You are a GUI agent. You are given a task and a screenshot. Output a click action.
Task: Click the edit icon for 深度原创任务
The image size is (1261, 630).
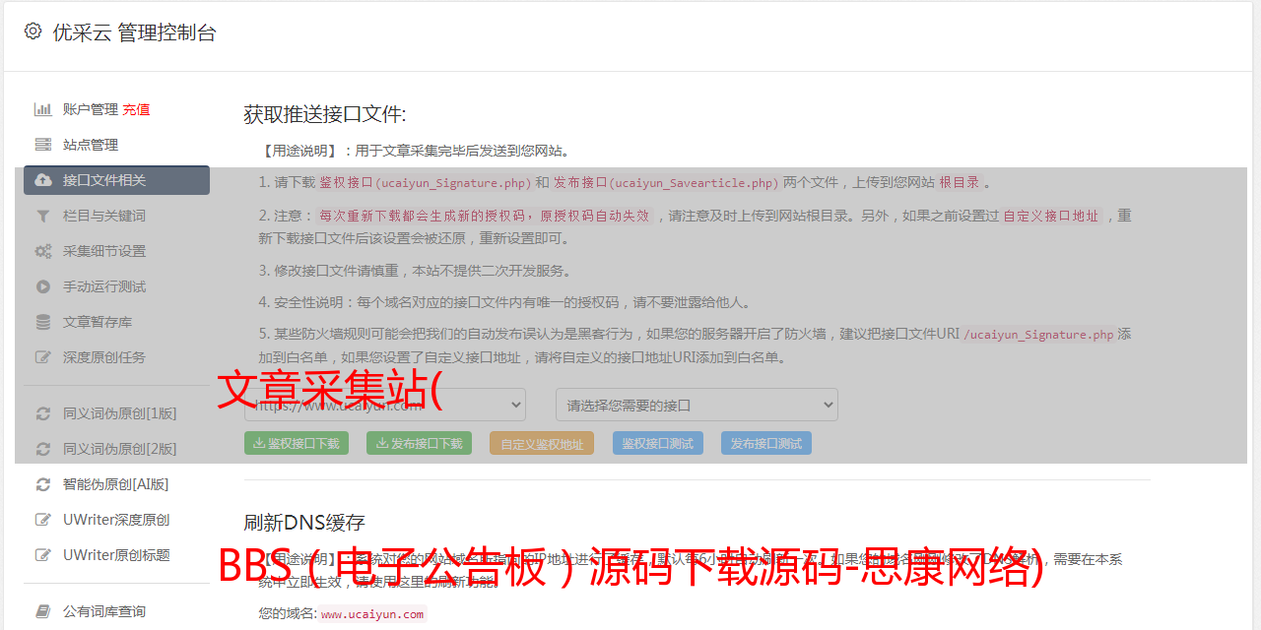coord(43,357)
